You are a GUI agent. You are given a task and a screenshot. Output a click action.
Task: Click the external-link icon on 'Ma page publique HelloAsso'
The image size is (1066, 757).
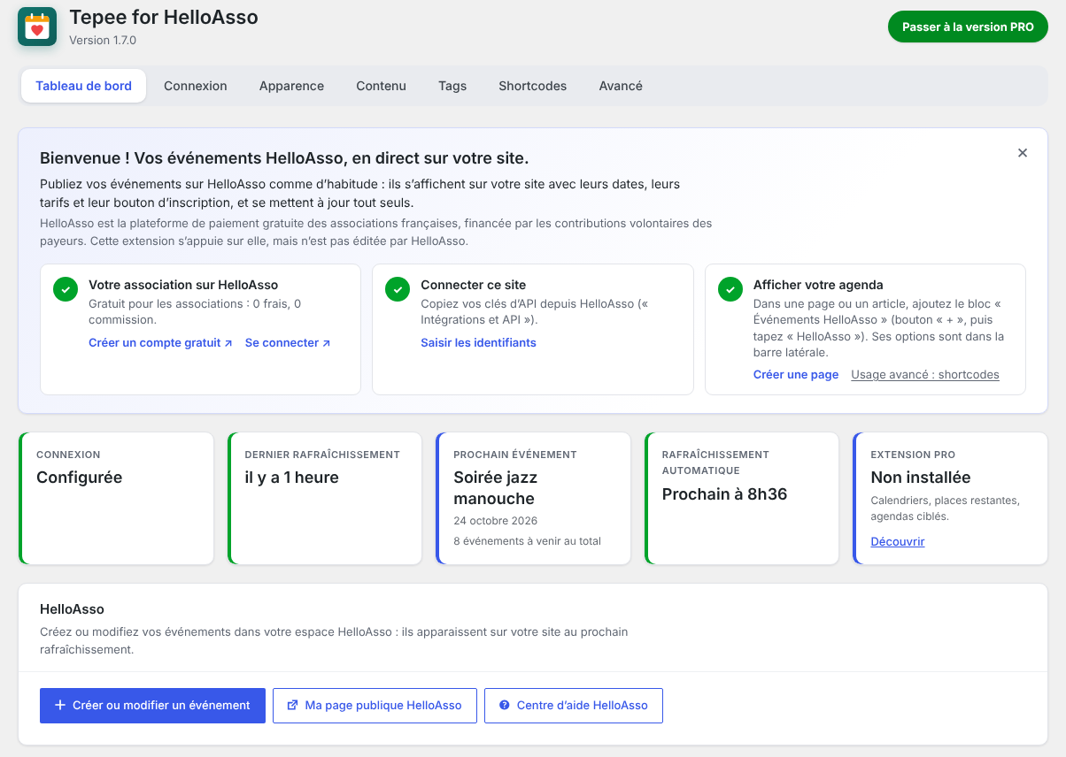pos(293,706)
